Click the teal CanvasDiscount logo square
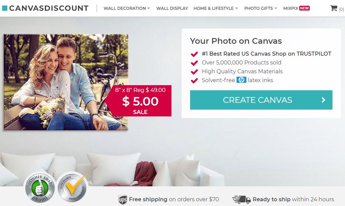 coord(5,8)
